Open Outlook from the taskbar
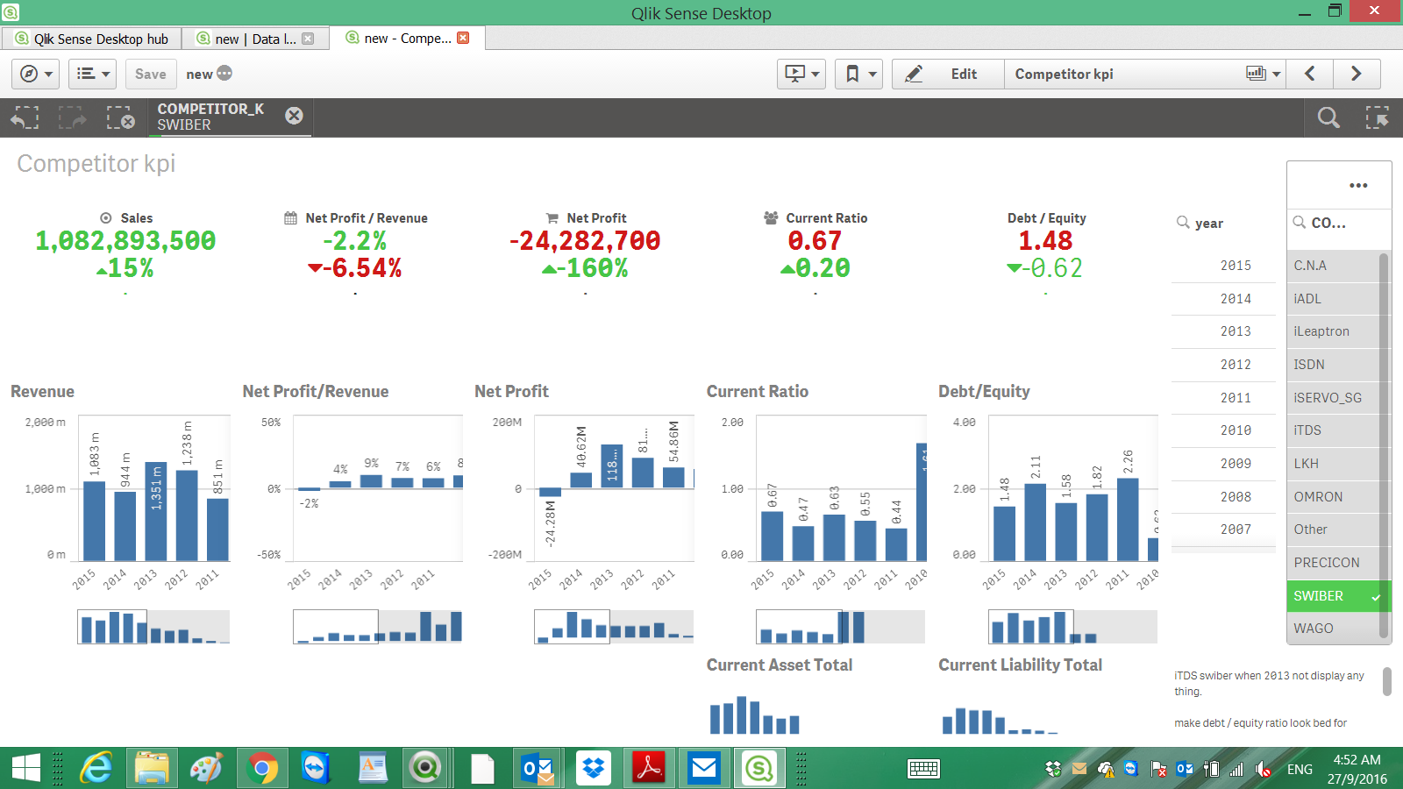The width and height of the screenshot is (1403, 789). (x=536, y=769)
